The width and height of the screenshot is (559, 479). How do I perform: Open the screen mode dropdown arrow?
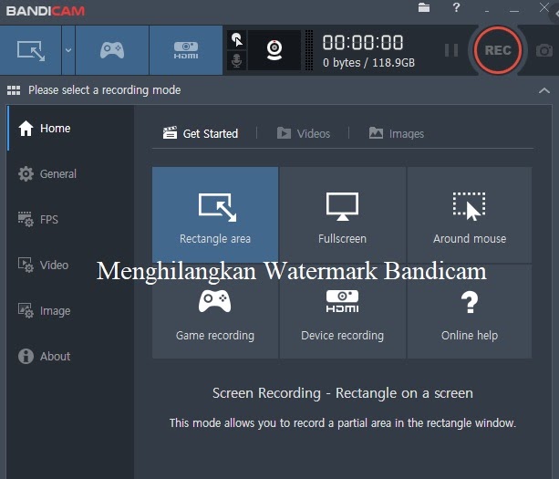pos(68,50)
